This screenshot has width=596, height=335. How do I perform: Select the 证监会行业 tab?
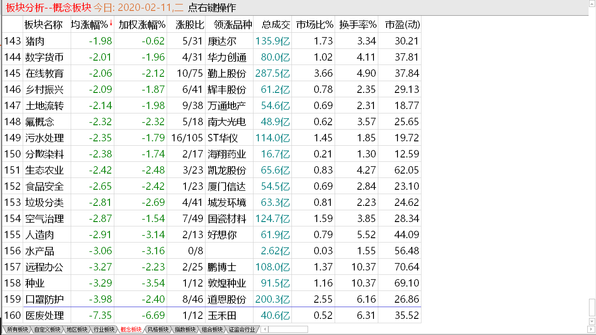[241, 329]
